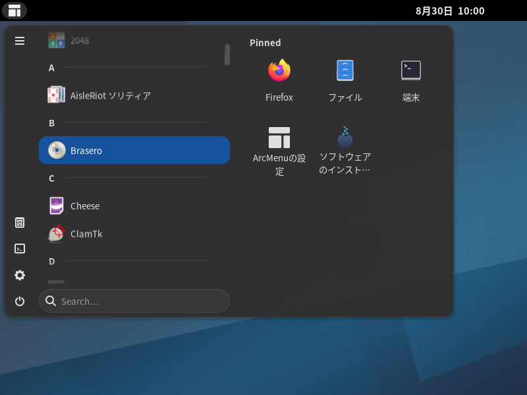This screenshot has height=395, width=527.
Task: Open ArcMenuの設定 from pinned apps
Action: tap(279, 151)
